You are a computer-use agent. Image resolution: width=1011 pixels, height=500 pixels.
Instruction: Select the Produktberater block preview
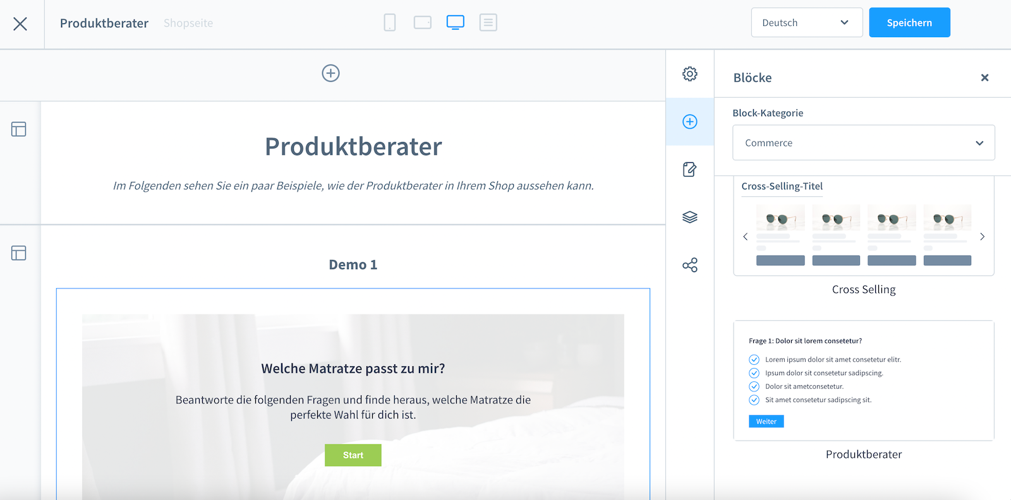(x=864, y=381)
